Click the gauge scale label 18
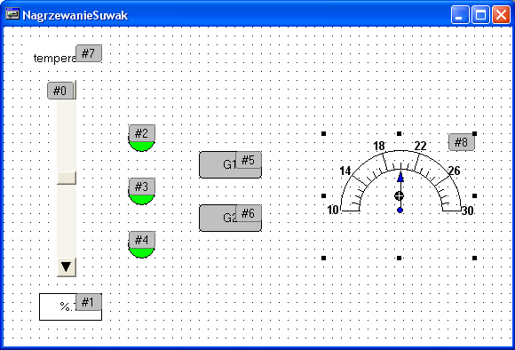Screen dimensions: 515x350 pyautogui.click(x=379, y=146)
